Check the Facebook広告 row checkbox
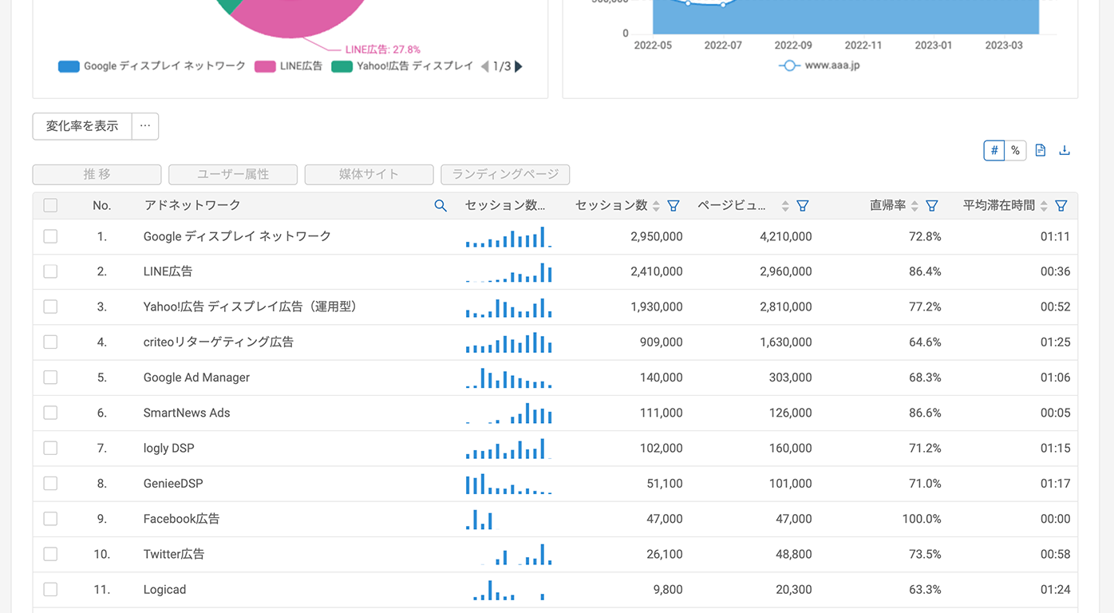This screenshot has width=1114, height=613. (x=50, y=519)
